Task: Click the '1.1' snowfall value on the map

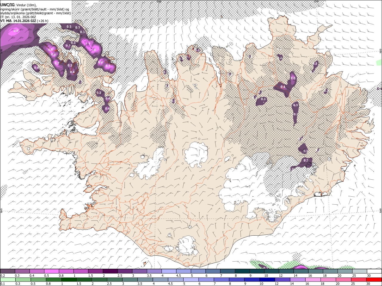Action: click(87, 44)
